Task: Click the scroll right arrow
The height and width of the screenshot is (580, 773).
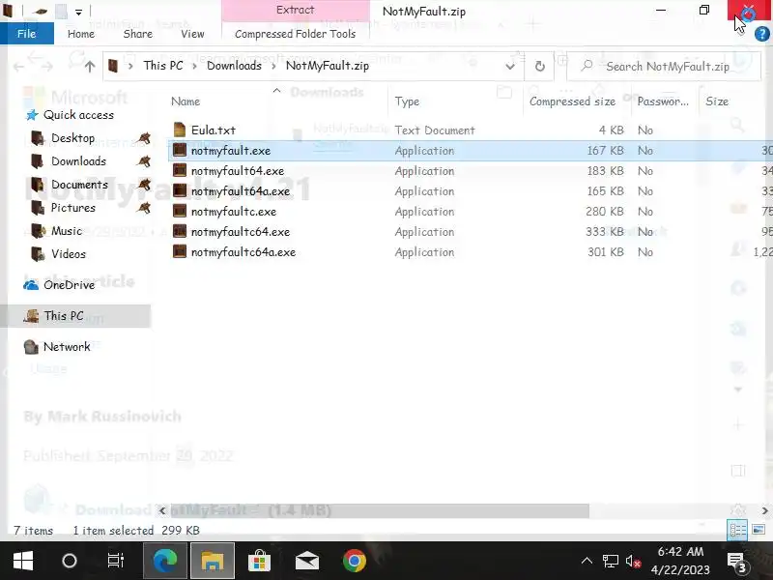Action: (764, 511)
